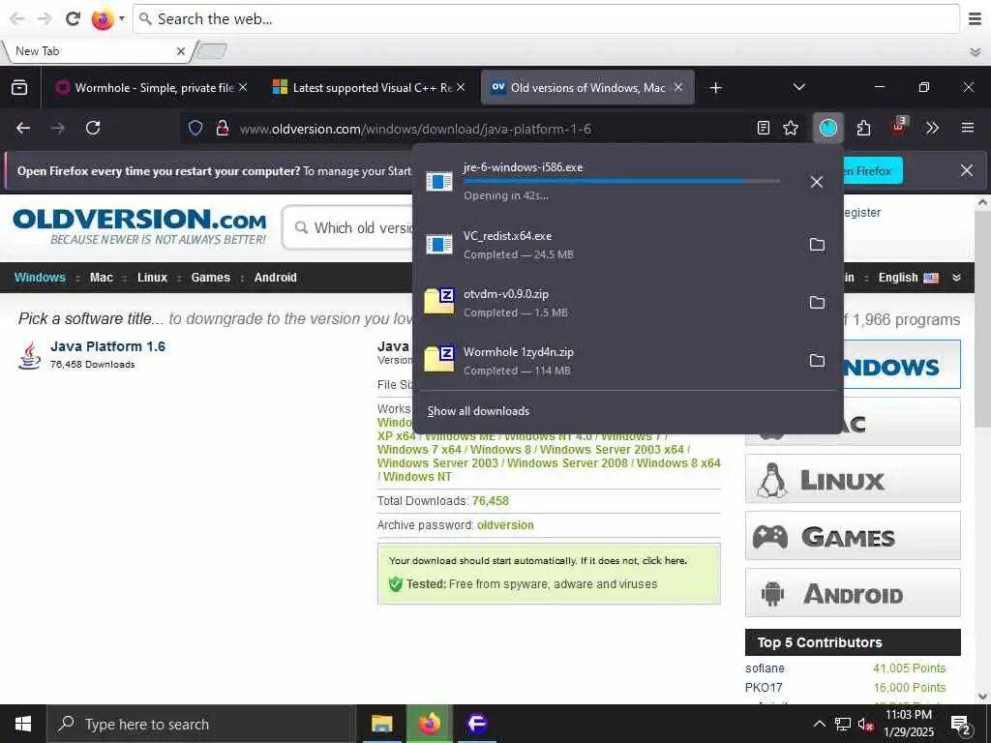The image size is (991, 743).
Task: Open Firefox View from the tab bar
Action: (19, 87)
